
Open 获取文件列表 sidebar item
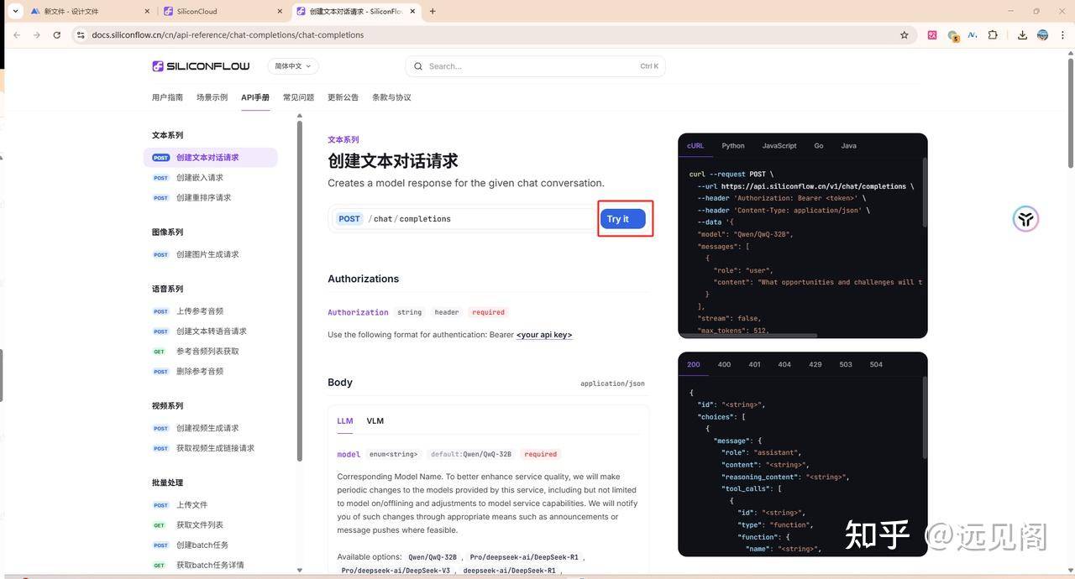[210, 525]
